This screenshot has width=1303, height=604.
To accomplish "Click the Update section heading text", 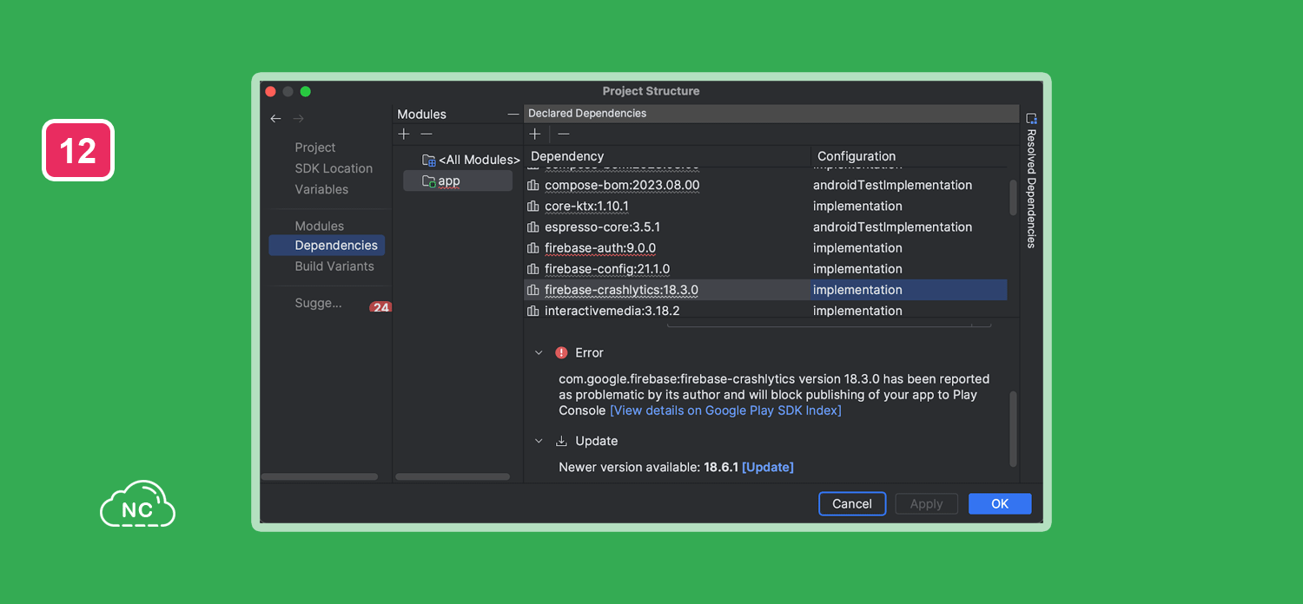I will 597,441.
